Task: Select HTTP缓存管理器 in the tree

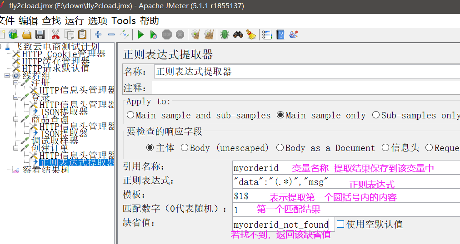Action: (56, 61)
